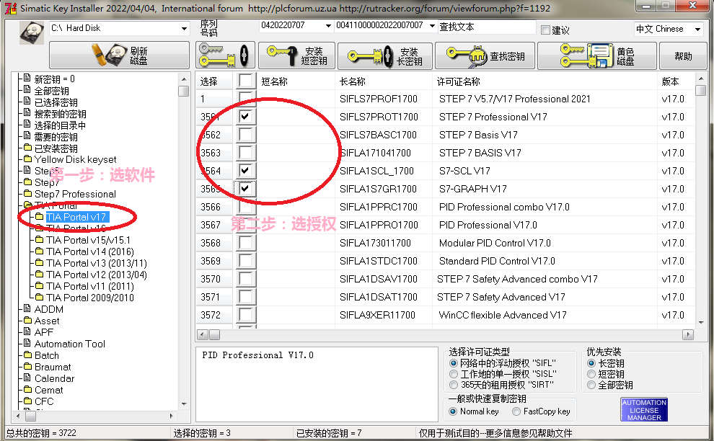Click the two-keys install button
The width and height of the screenshot is (714, 441).
225,55
